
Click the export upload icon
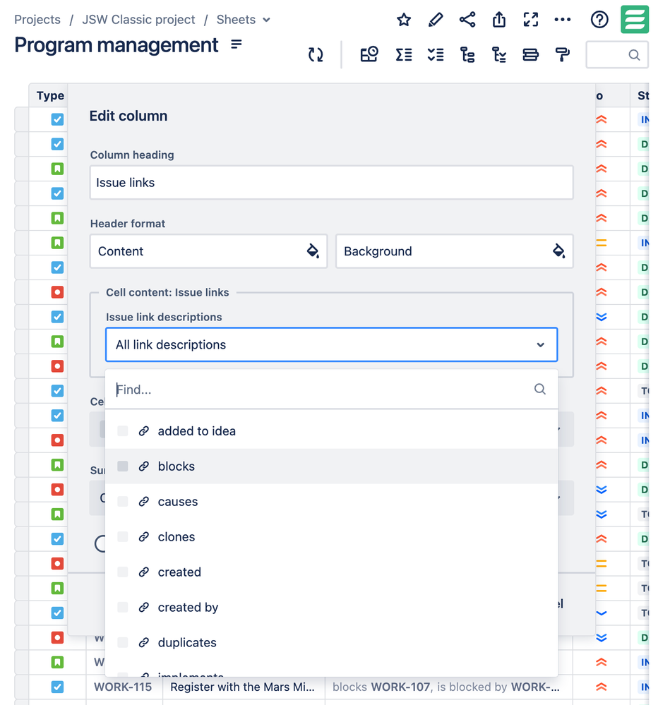tap(498, 20)
